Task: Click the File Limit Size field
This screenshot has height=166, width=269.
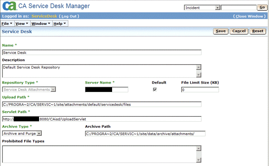Action: tap(200, 90)
